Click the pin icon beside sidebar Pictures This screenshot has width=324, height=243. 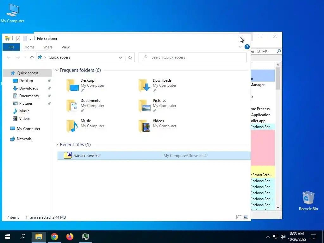coord(49,103)
